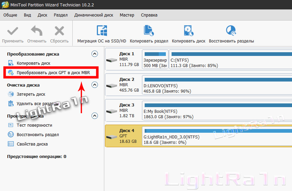Select the C:(NTFS) 111.3 GB partition
The width and height of the screenshot is (292, 191).
coord(230,59)
